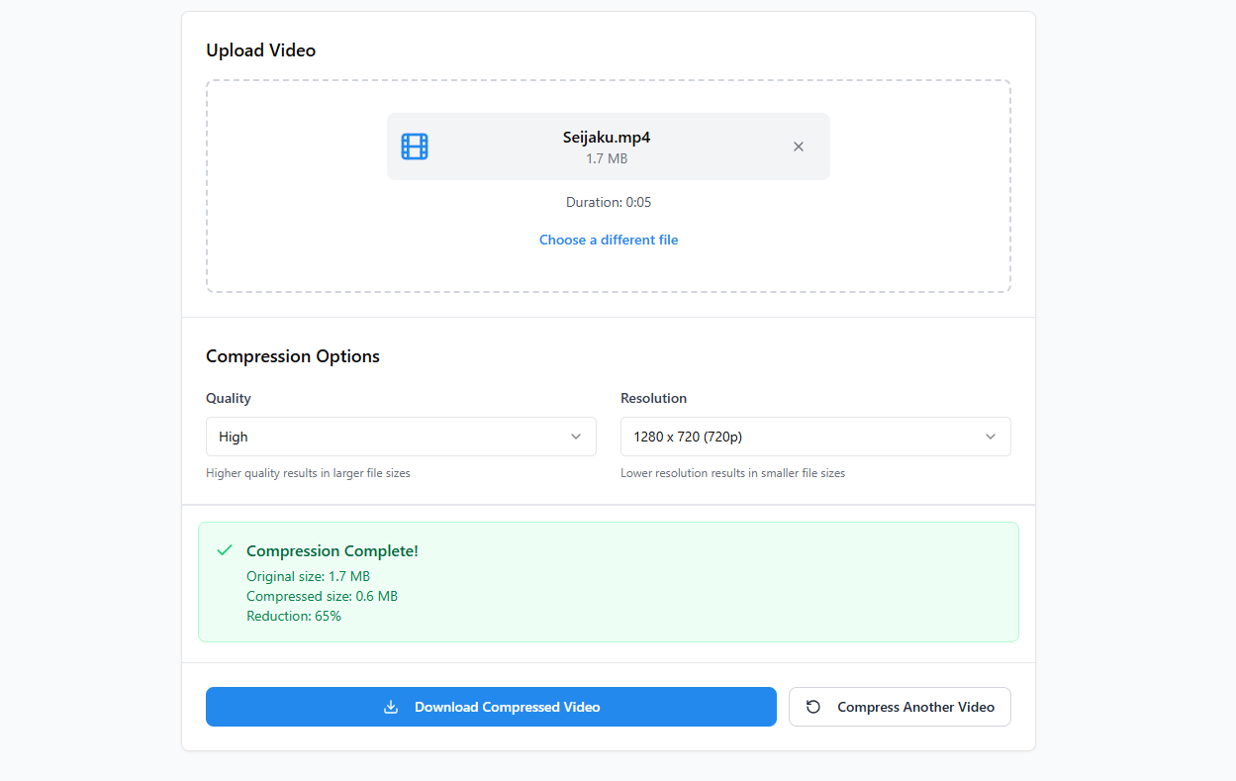Click the Compressed size: 0.6 MB line

(x=322, y=596)
